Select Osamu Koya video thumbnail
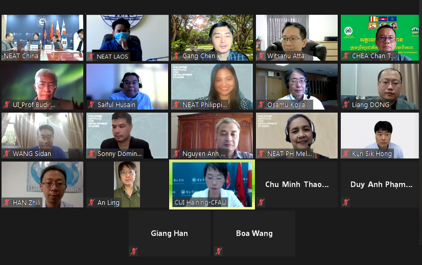The image size is (422, 265). click(x=297, y=87)
